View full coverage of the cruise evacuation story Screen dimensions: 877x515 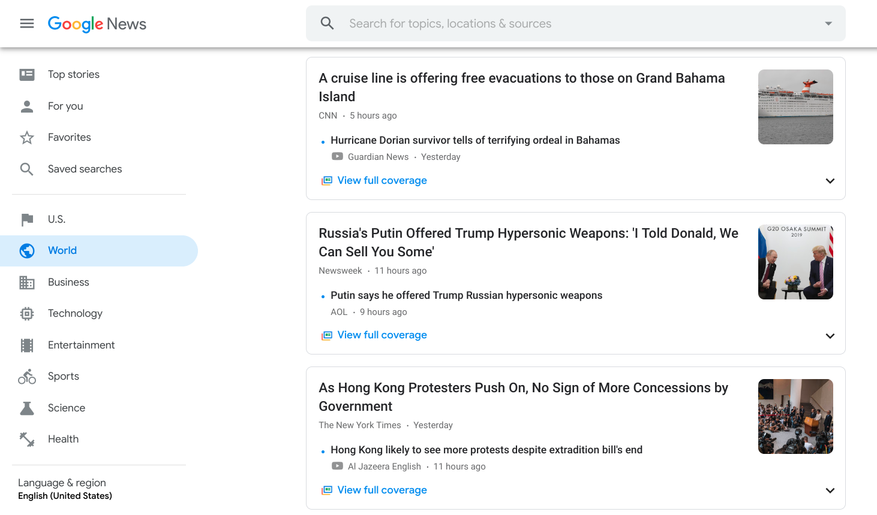382,180
